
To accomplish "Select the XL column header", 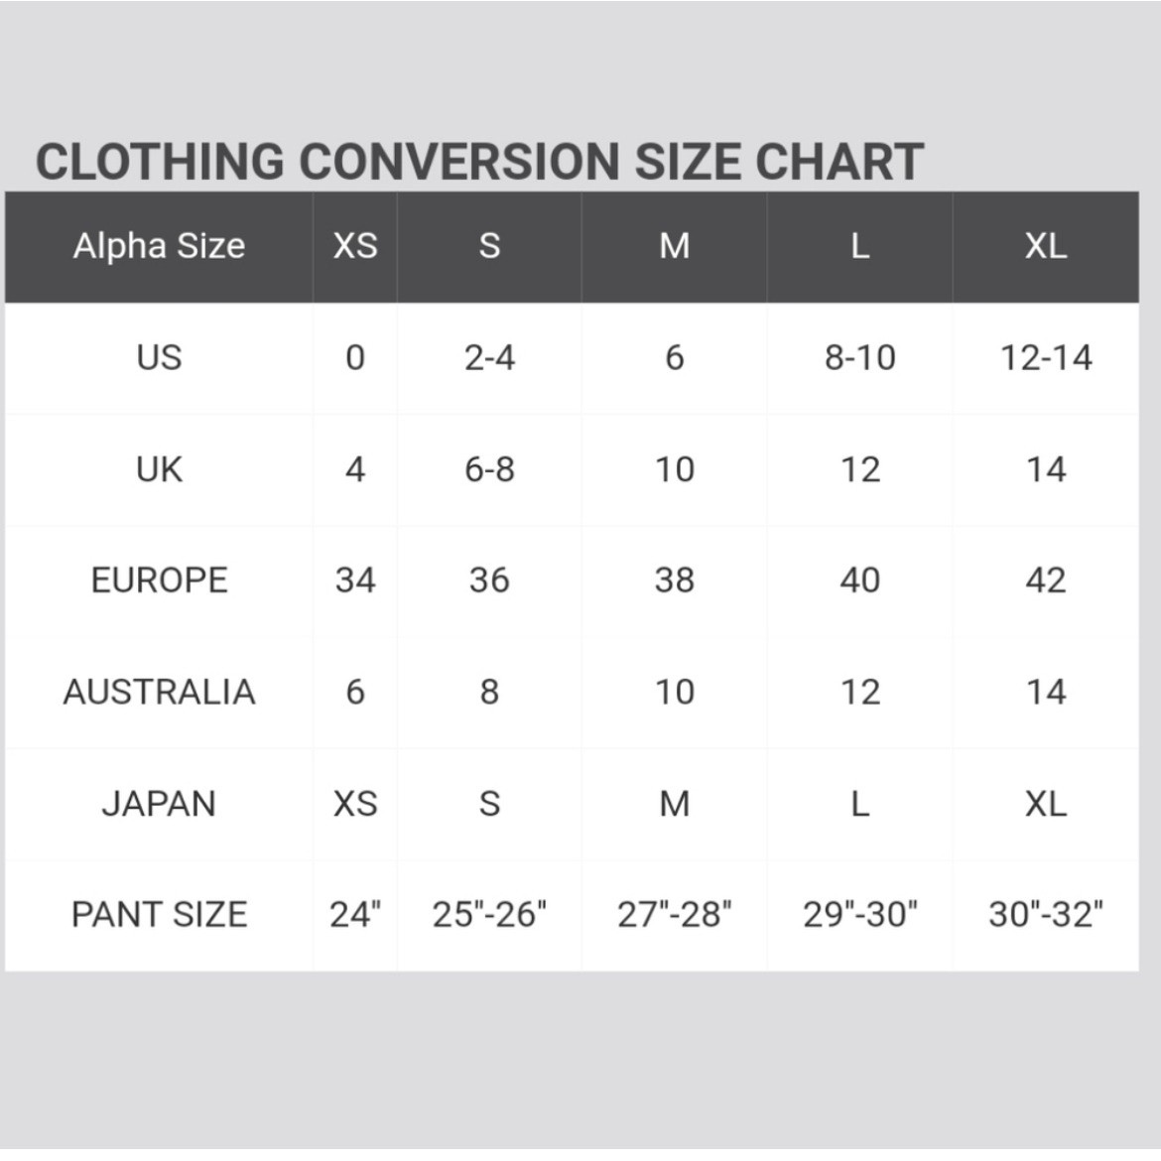I will 1046,246.
